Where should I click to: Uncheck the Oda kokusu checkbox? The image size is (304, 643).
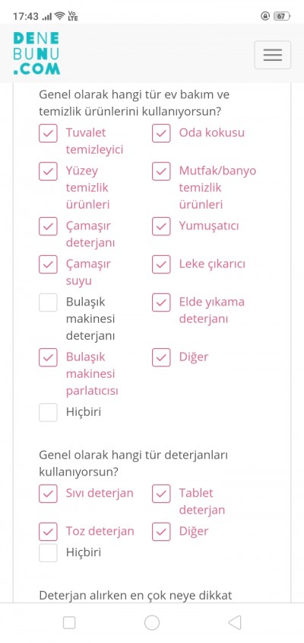click(x=161, y=133)
